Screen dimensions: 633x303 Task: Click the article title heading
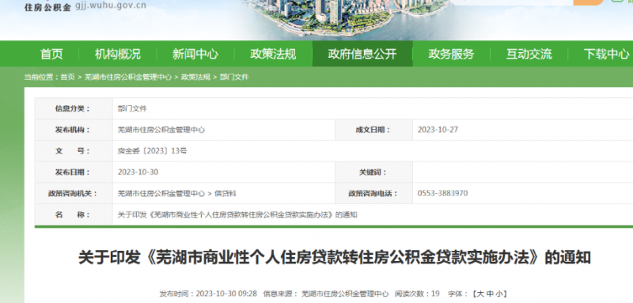coord(334,257)
